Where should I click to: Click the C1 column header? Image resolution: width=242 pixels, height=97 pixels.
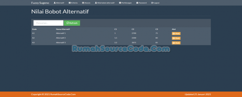[115, 29]
